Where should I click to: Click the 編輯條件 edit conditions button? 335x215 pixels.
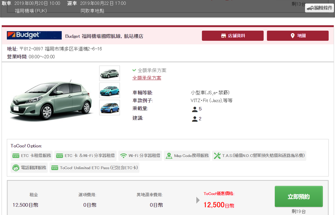319,8
